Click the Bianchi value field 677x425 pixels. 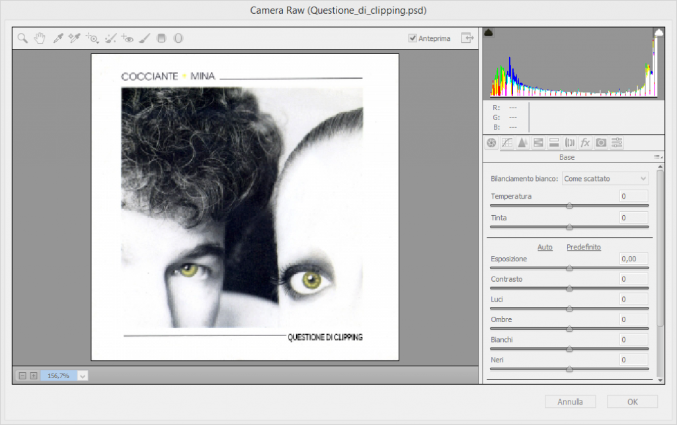point(634,340)
